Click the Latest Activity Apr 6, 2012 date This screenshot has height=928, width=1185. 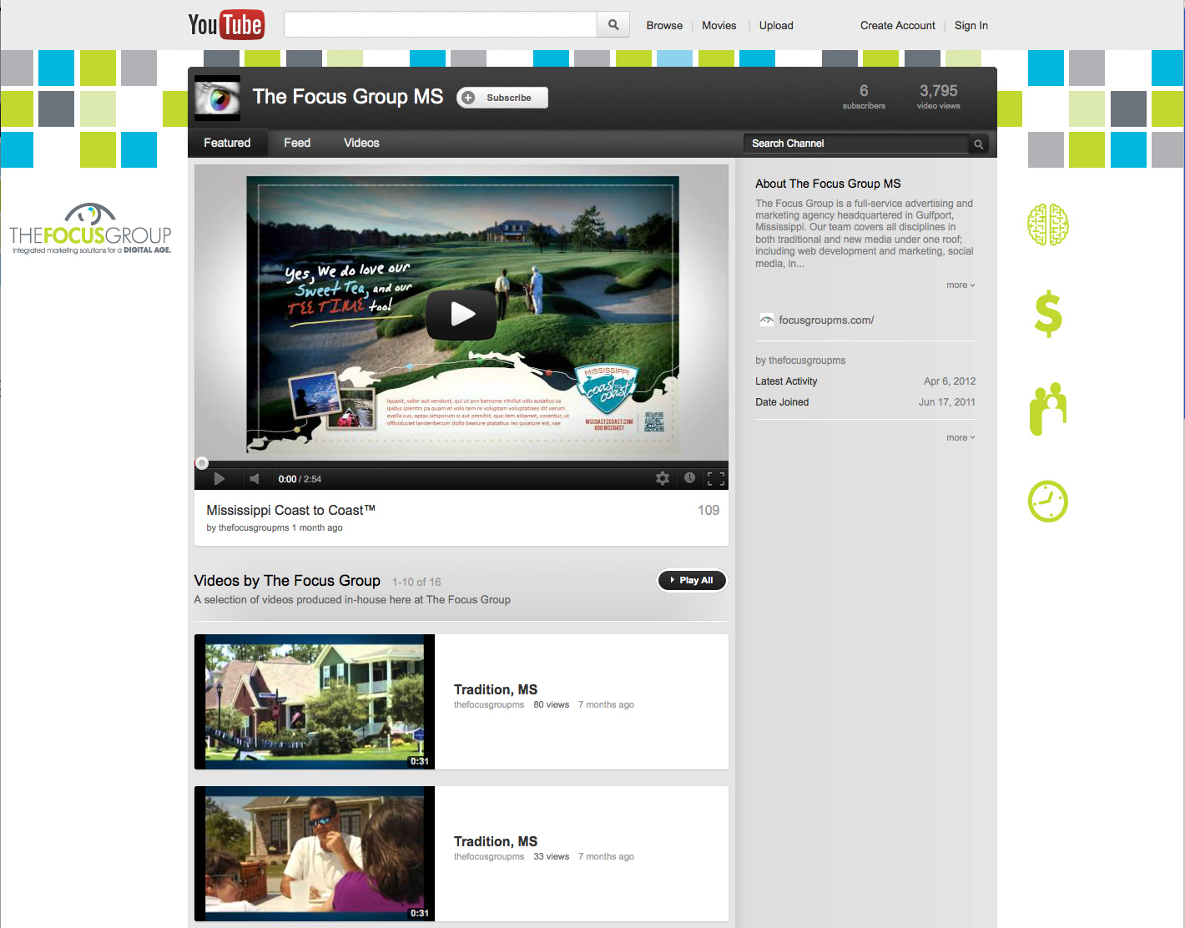[950, 381]
